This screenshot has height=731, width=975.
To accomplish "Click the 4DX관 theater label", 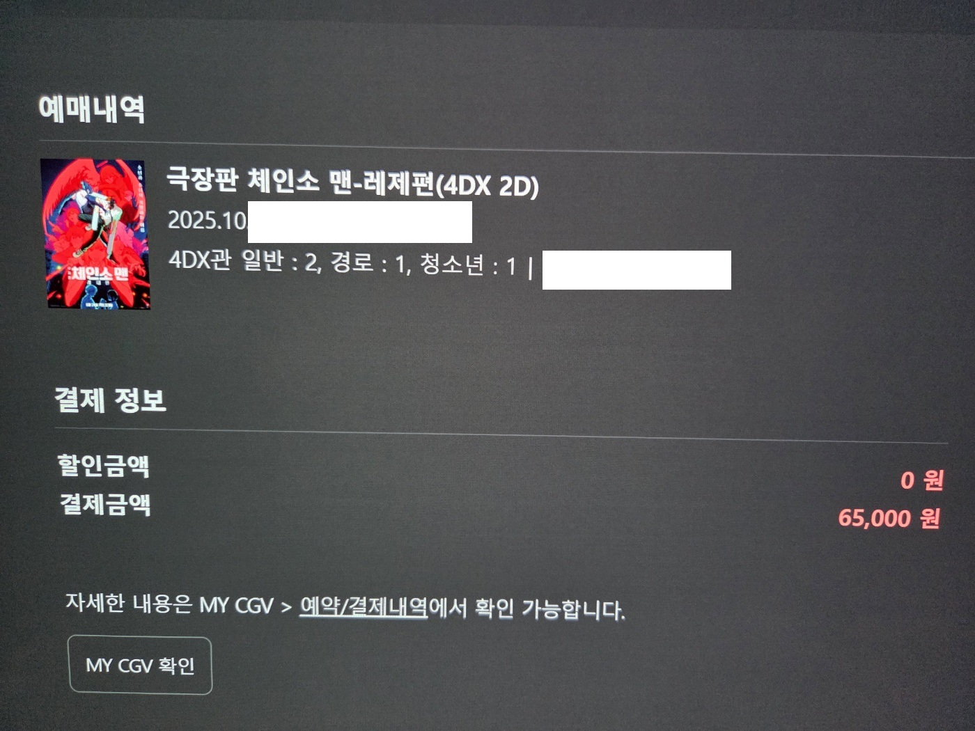I will 200,260.
